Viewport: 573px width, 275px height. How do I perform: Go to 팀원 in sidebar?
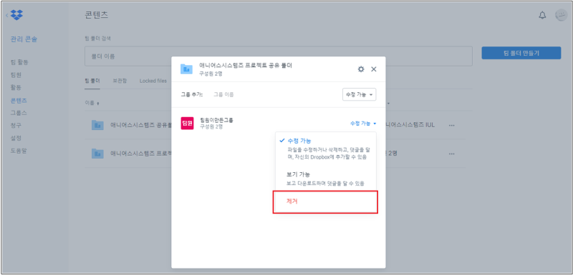tap(16, 75)
